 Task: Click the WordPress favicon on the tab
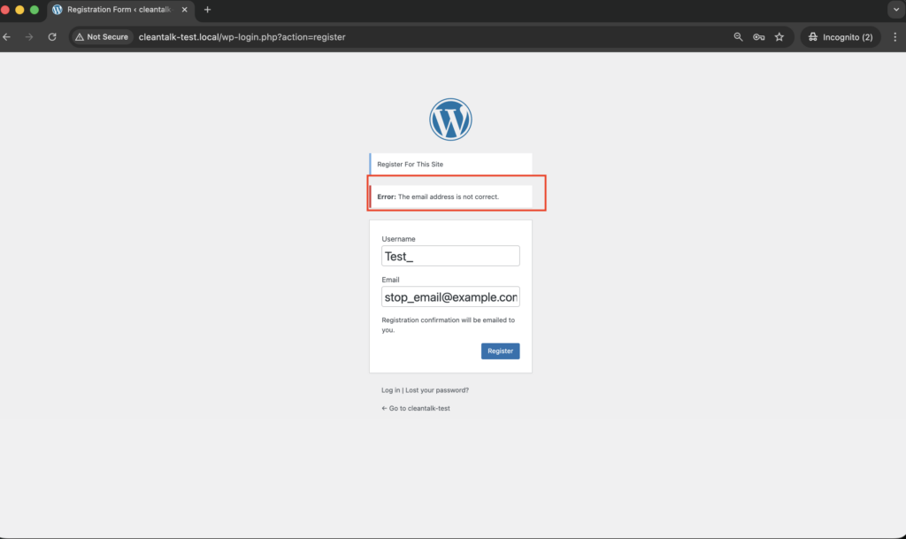tap(58, 10)
